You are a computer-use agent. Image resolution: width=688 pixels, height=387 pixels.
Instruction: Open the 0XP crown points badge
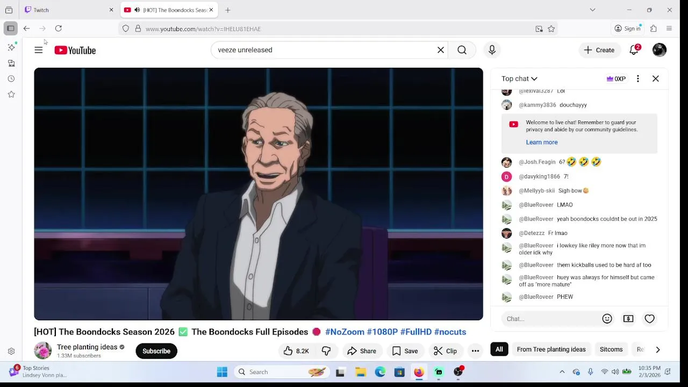click(616, 78)
